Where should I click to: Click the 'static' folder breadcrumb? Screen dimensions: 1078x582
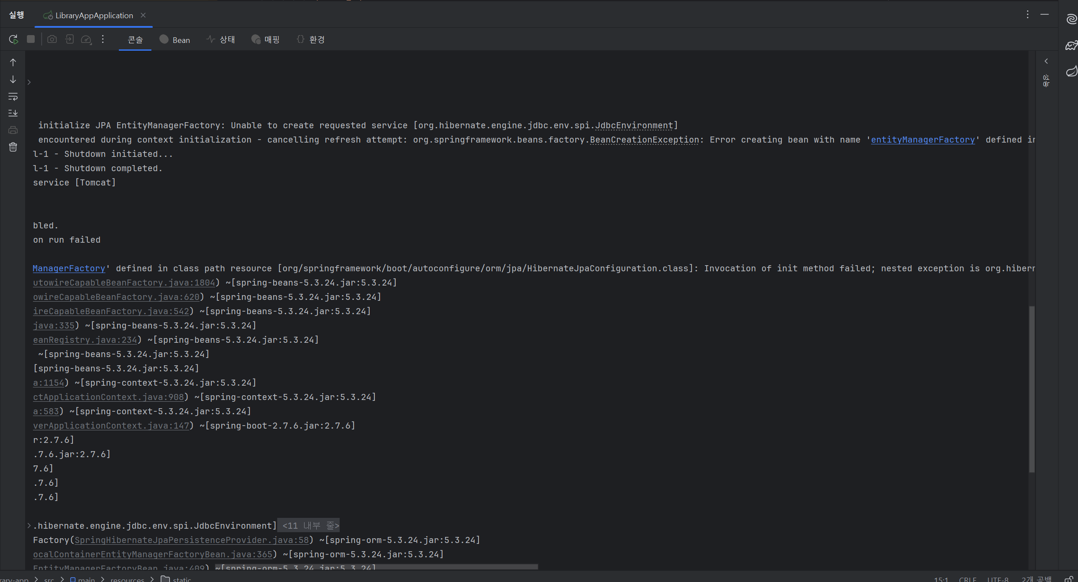[176, 579]
